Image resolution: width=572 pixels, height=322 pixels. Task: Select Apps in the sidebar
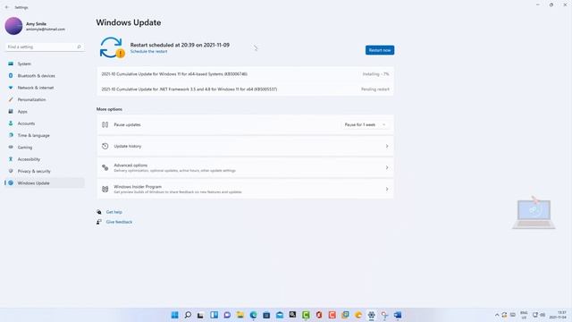tap(44, 112)
